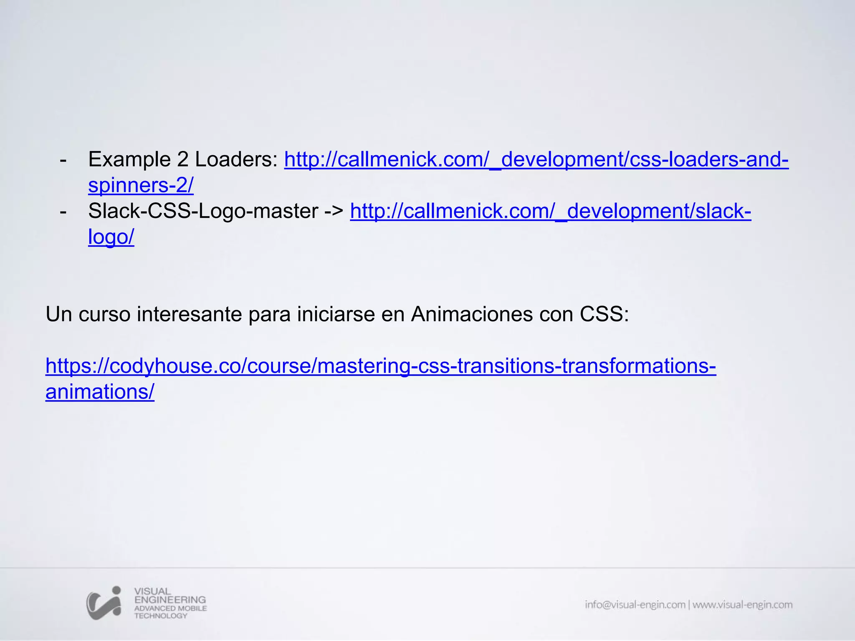Viewport: 855px width, 641px height.
Task: Open the css-loaders-and-spinners callmenick link
Action: pos(536,159)
